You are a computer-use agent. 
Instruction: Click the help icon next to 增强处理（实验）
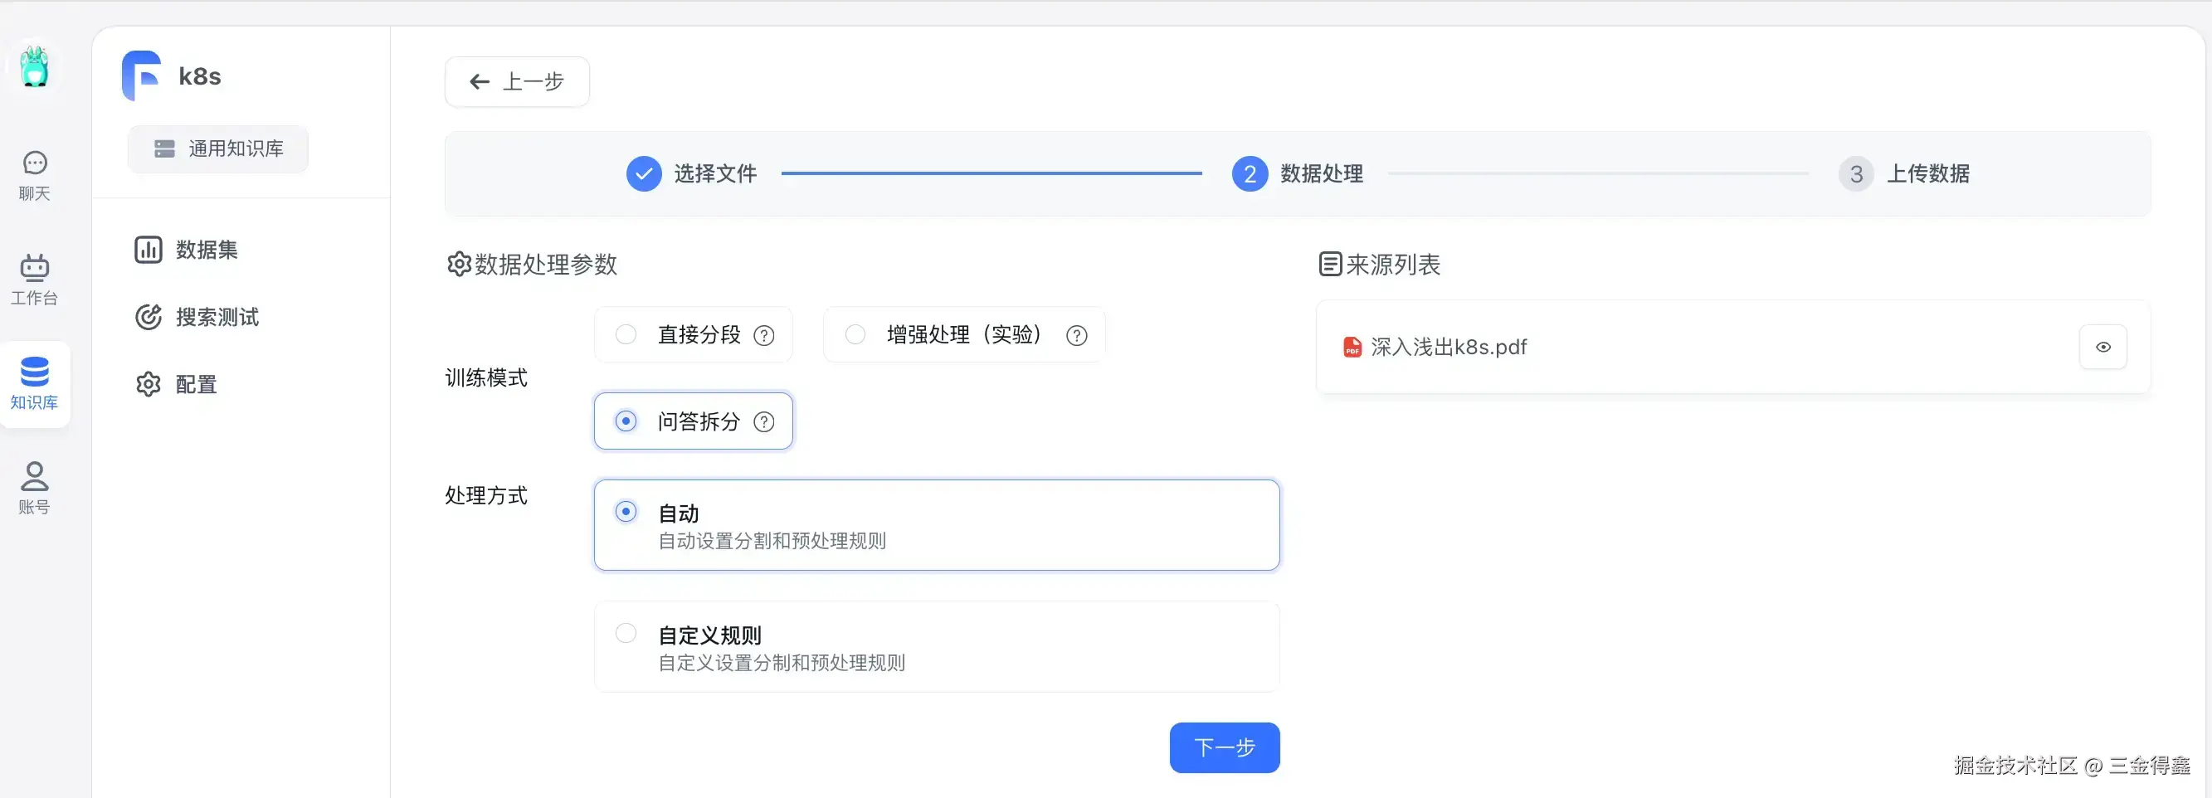[x=1076, y=335]
